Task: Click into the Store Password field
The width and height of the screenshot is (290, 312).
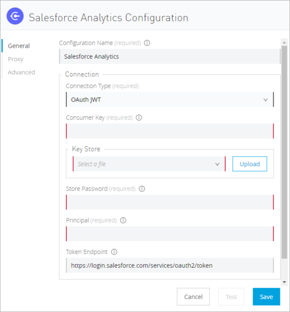Action: [170, 202]
